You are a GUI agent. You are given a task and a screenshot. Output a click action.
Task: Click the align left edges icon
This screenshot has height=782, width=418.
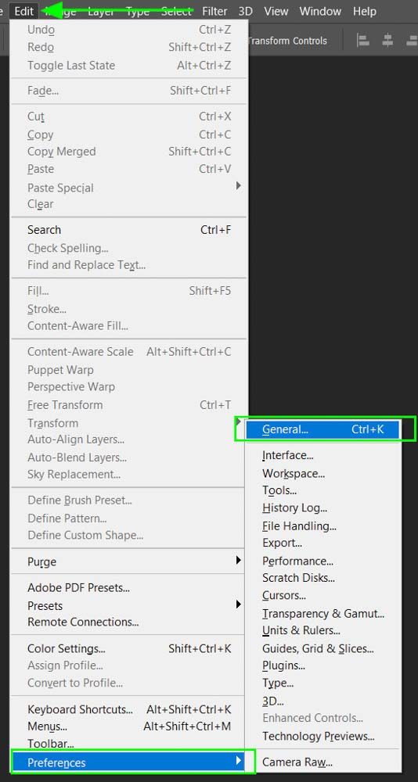[363, 41]
